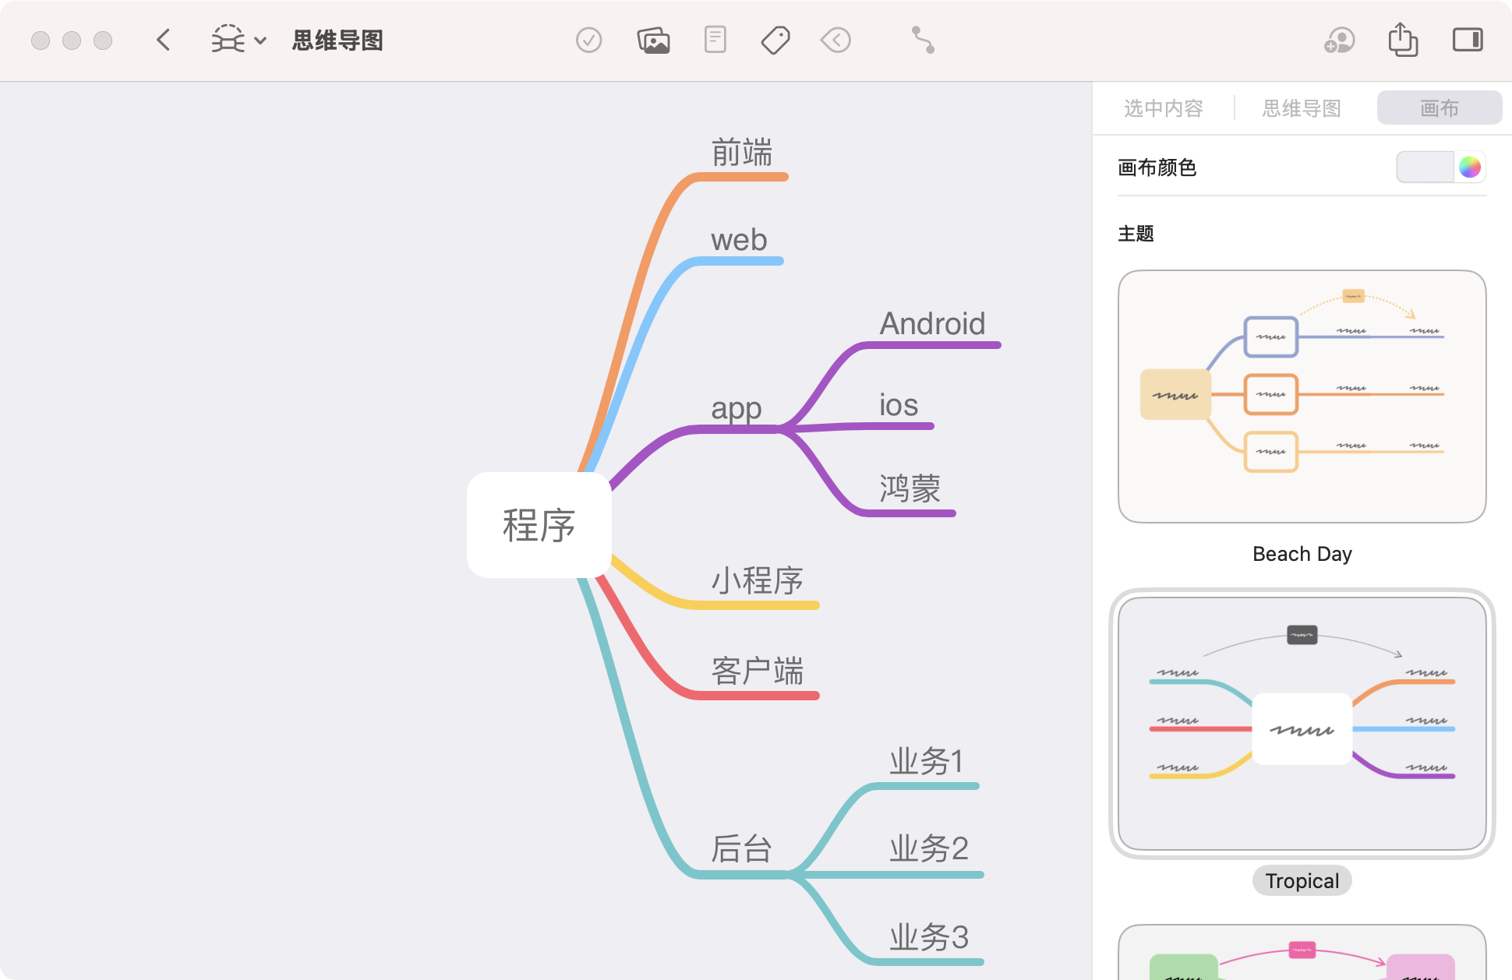The image size is (1512, 980).
Task: Select the Android branch node
Action: [x=932, y=323]
